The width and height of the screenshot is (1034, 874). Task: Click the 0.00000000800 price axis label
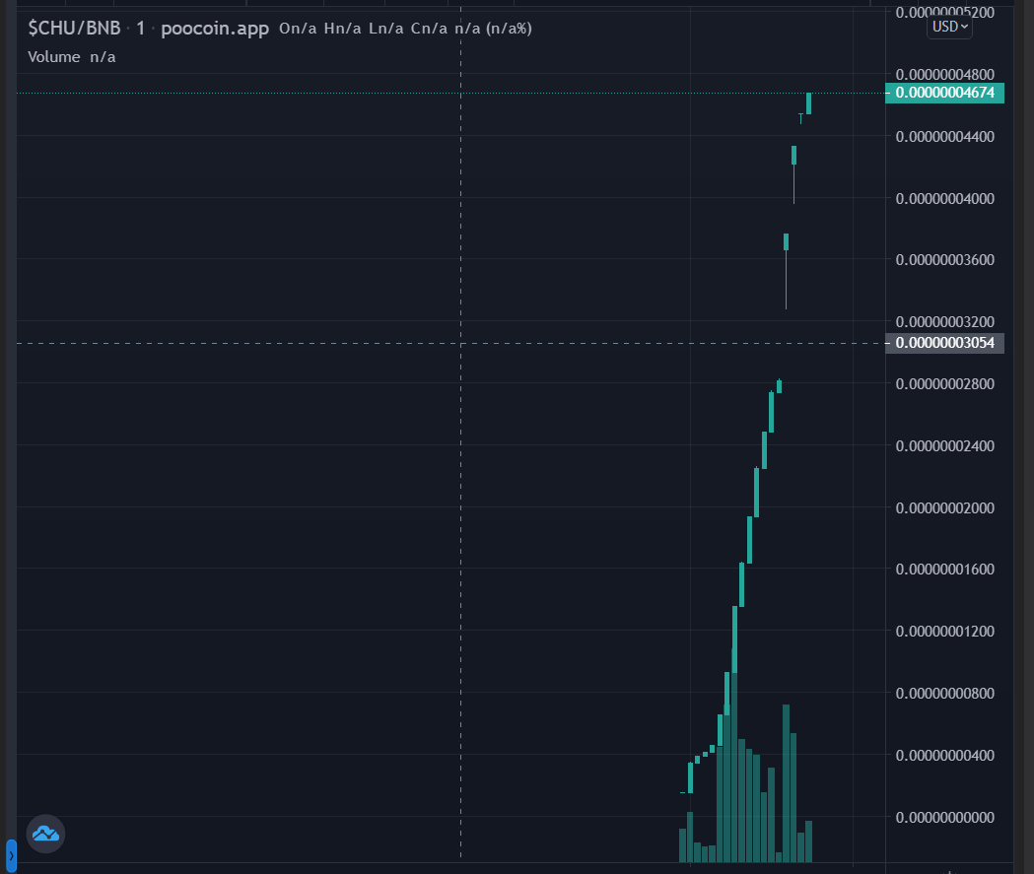944,693
